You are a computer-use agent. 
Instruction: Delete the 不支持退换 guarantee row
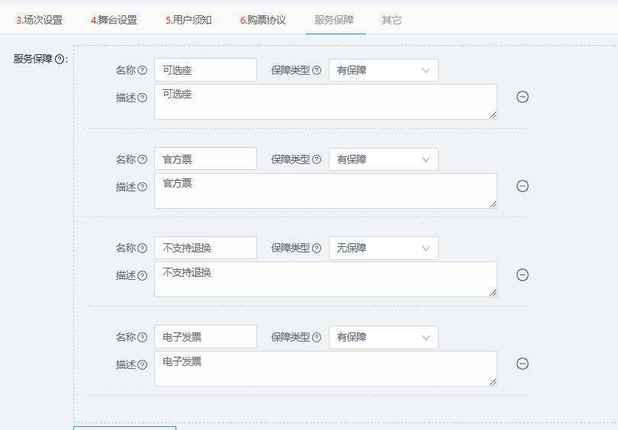pos(522,275)
